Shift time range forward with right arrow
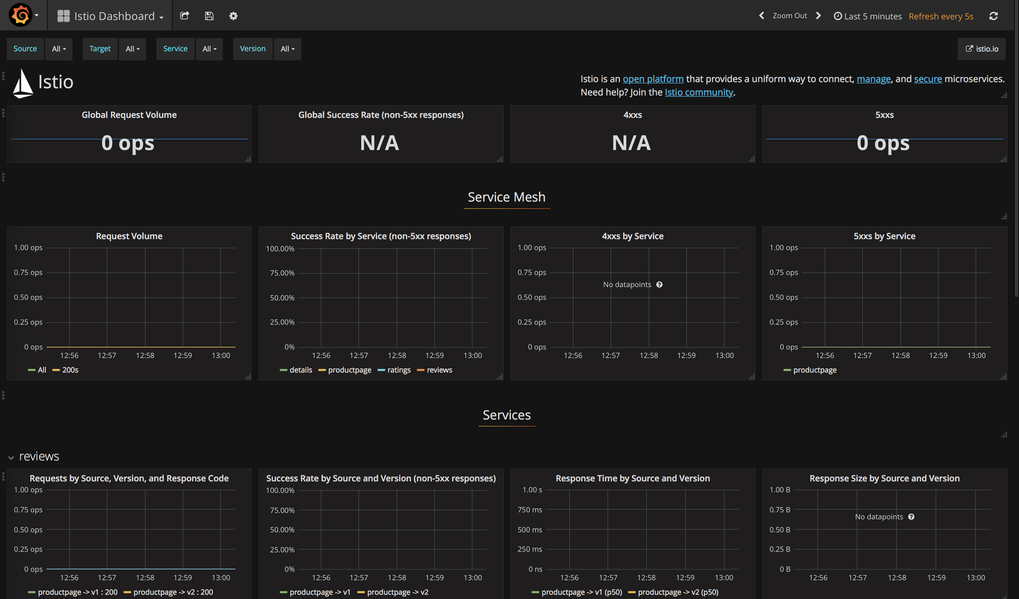The image size is (1019, 599). (x=819, y=16)
